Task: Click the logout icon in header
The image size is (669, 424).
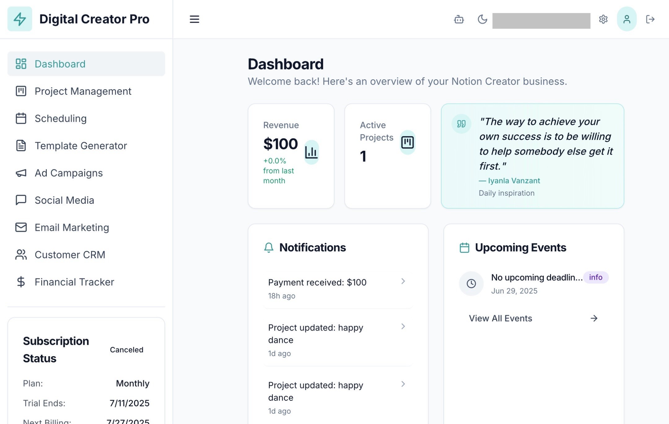Action: (650, 20)
